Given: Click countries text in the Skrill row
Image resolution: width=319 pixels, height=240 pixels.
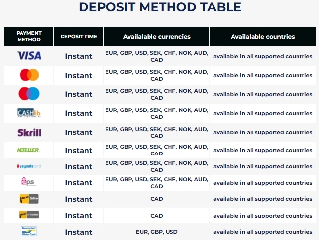Looking at the screenshot, I should pyautogui.click(x=263, y=132).
